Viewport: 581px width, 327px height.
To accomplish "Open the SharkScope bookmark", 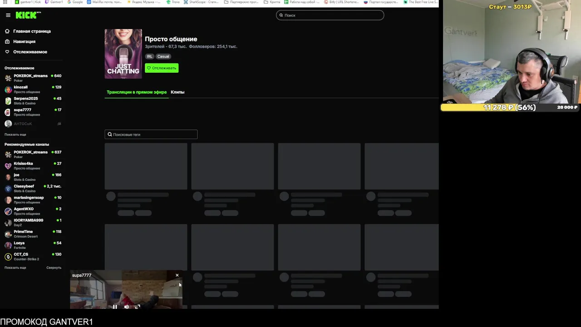I will pos(201,2).
